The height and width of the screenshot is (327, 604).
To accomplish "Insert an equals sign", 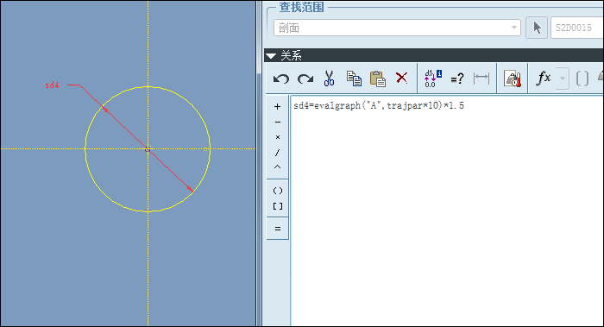I will click(x=277, y=229).
